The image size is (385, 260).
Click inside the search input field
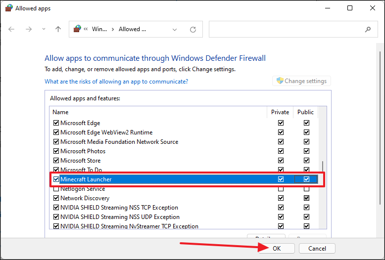[285, 29]
